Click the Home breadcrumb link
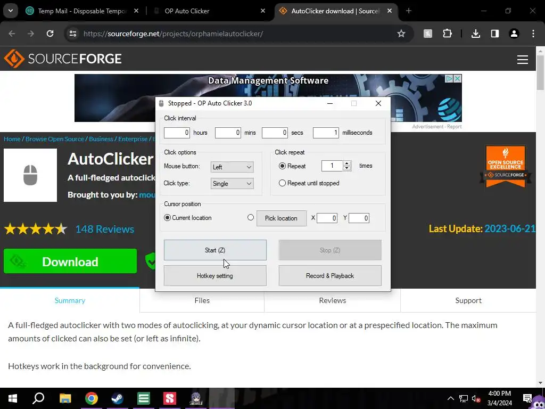 [12, 139]
